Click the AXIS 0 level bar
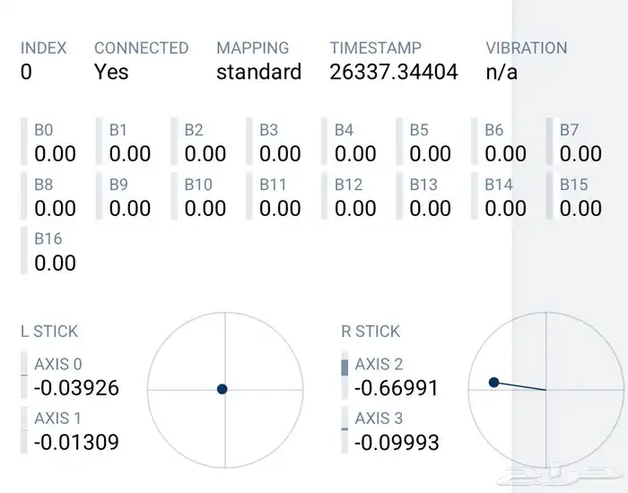628x493 pixels. click(24, 376)
